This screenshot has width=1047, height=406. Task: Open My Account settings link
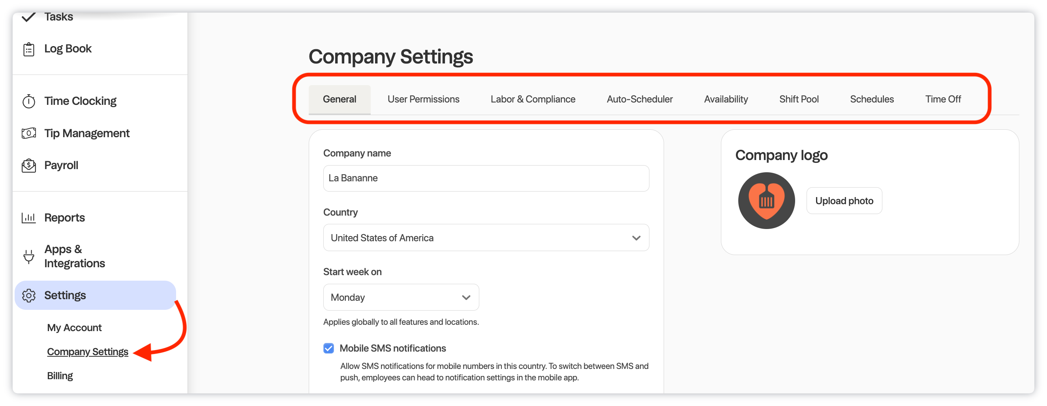[x=74, y=328]
